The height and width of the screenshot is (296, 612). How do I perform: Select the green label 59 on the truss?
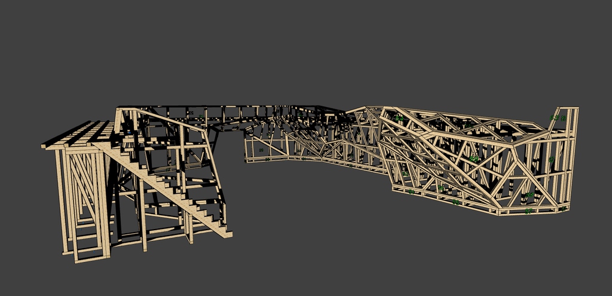click(474, 158)
